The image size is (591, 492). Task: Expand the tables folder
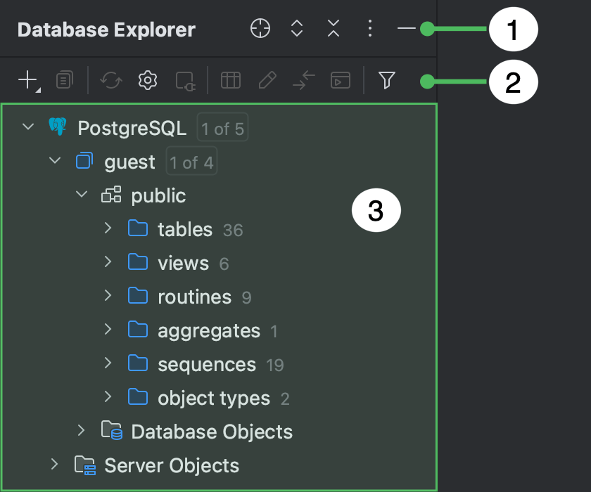[108, 228]
